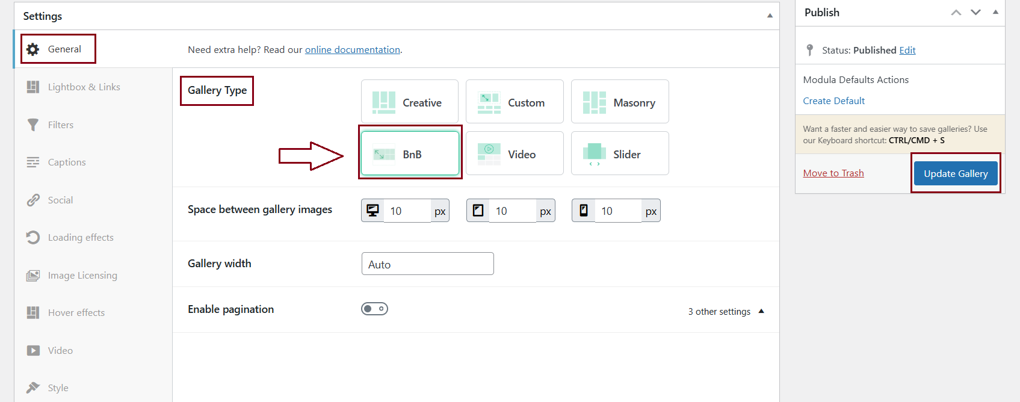Select the Video gallery type icon
Viewport: 1020px width, 402px height.
489,154
